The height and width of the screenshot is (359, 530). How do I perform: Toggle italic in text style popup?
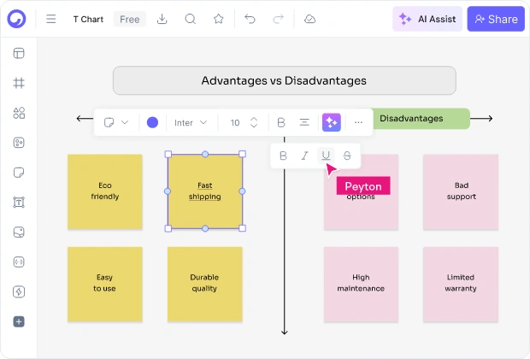tap(304, 156)
